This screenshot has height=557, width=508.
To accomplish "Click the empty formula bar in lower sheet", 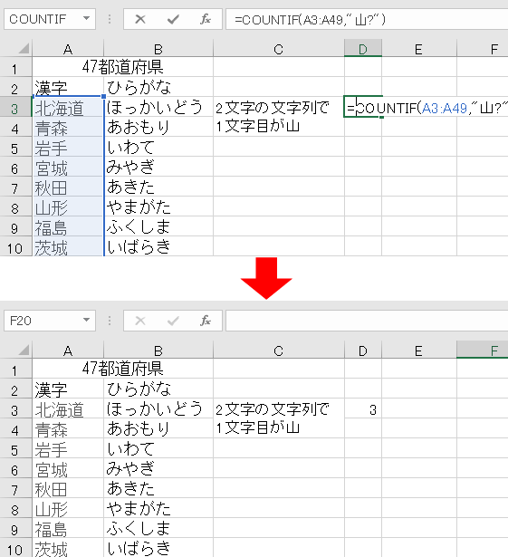I will tap(367, 321).
